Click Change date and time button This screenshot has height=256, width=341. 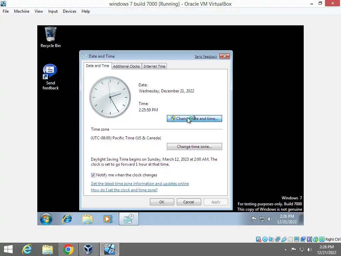(x=194, y=119)
